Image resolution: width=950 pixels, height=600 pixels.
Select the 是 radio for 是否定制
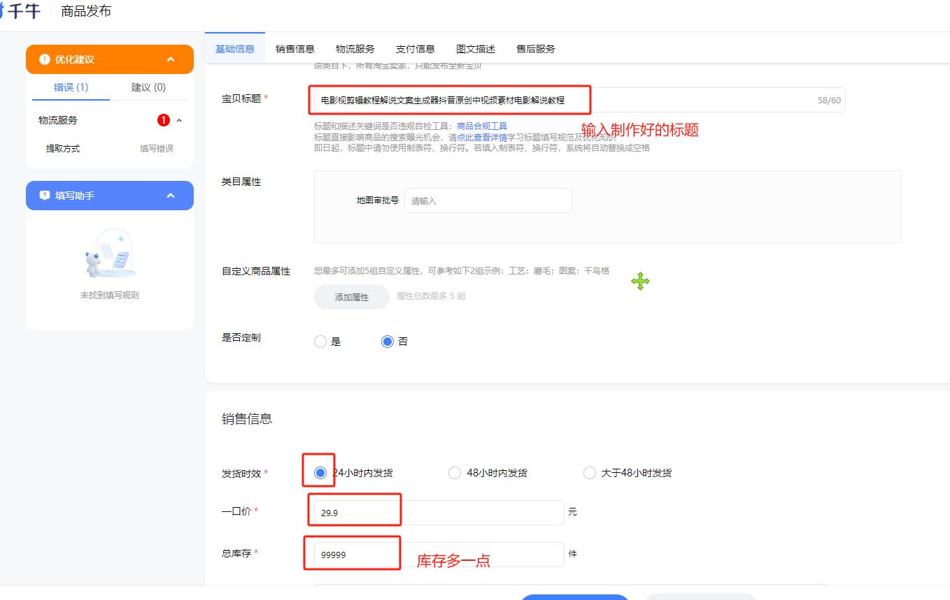(x=320, y=342)
